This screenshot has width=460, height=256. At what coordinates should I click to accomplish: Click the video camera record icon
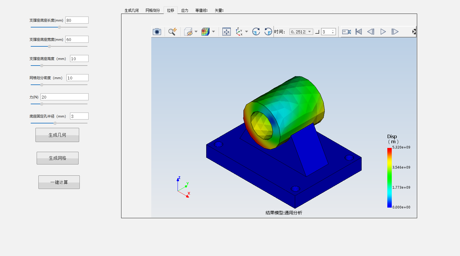(347, 32)
